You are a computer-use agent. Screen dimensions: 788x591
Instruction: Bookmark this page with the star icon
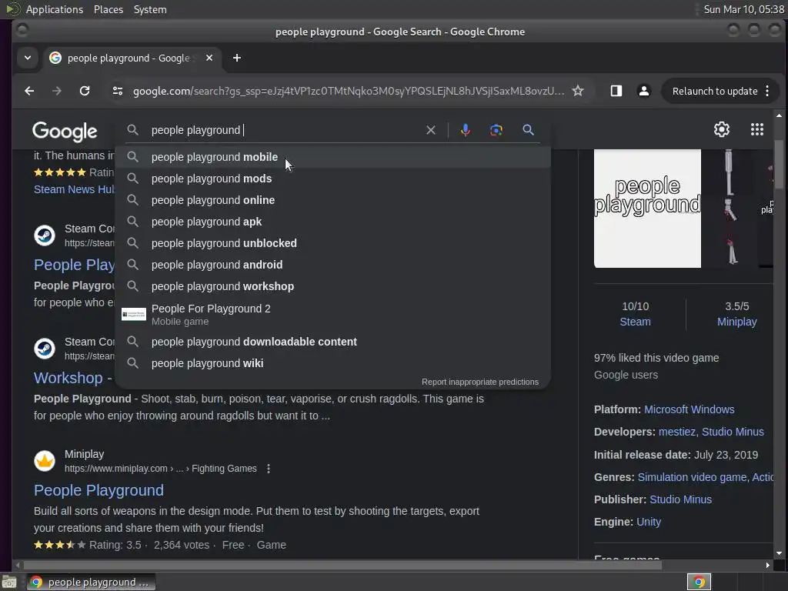pos(578,91)
